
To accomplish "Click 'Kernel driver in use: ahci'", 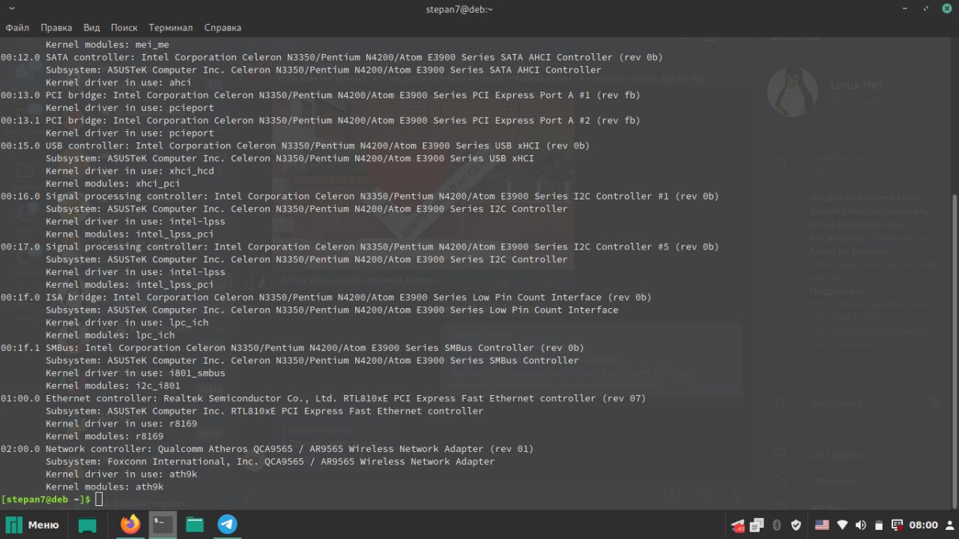I will coord(118,82).
